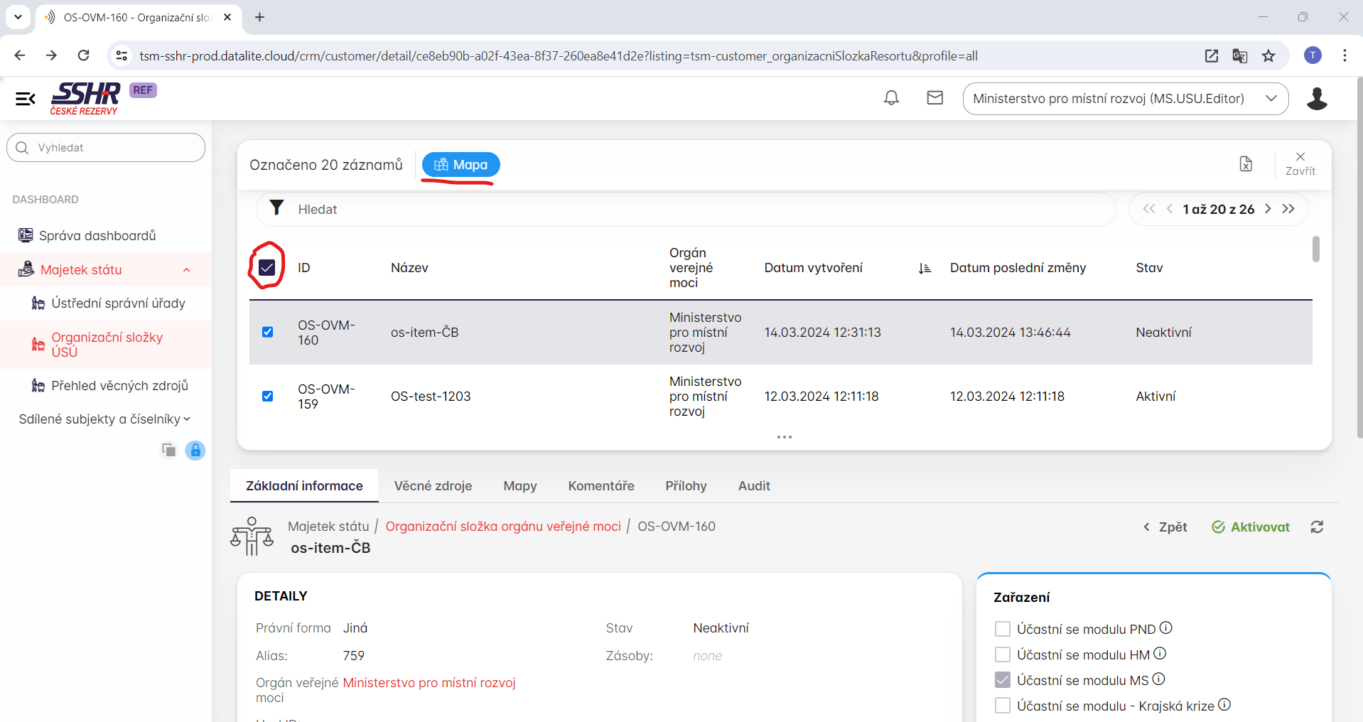Image resolution: width=1363 pixels, height=722 pixels.
Task: Click the notification bell icon
Action: [891, 98]
